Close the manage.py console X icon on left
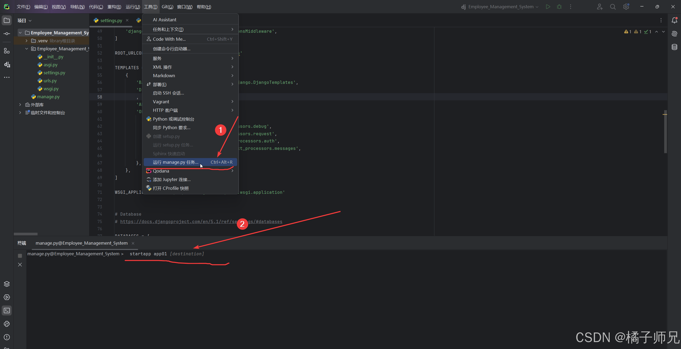 (20, 265)
